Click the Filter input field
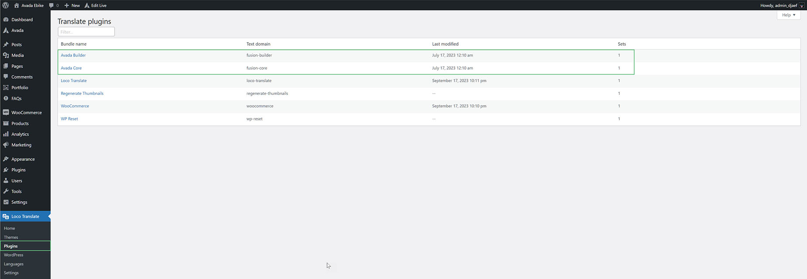Screen dimensions: 807x279 86,32
